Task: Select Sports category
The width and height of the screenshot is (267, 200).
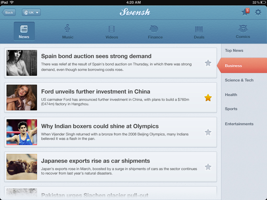Action: [x=231, y=109]
